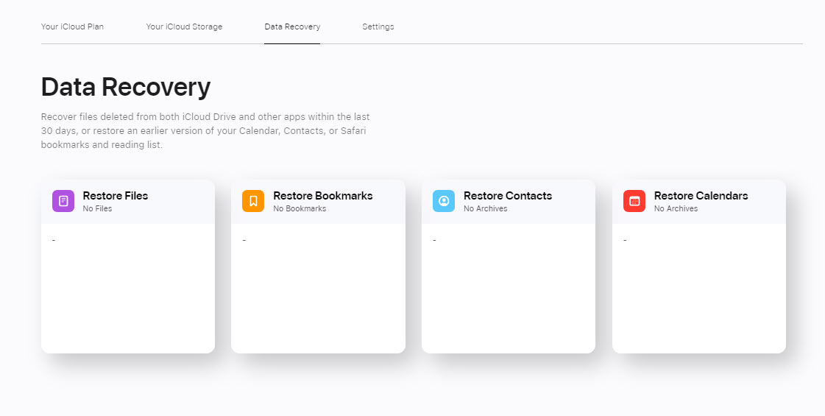Click the recovery description paragraph
This screenshot has width=825, height=416.
pos(205,130)
